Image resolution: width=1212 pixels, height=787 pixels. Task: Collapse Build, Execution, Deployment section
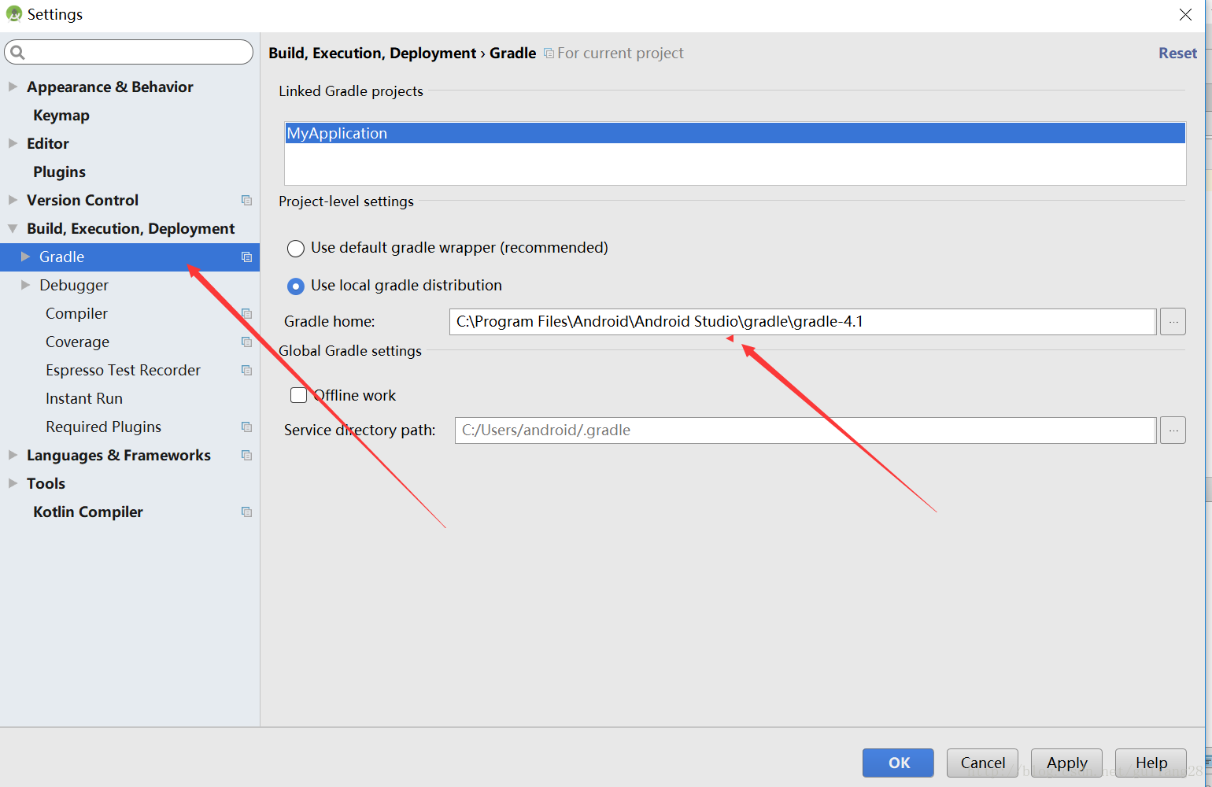click(13, 228)
